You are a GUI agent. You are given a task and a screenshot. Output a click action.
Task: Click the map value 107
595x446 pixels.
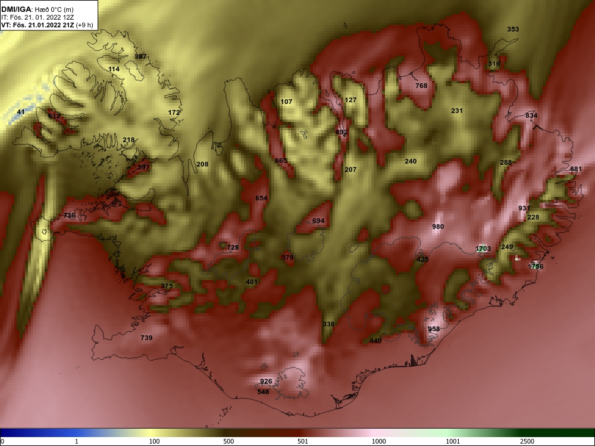[x=287, y=102]
